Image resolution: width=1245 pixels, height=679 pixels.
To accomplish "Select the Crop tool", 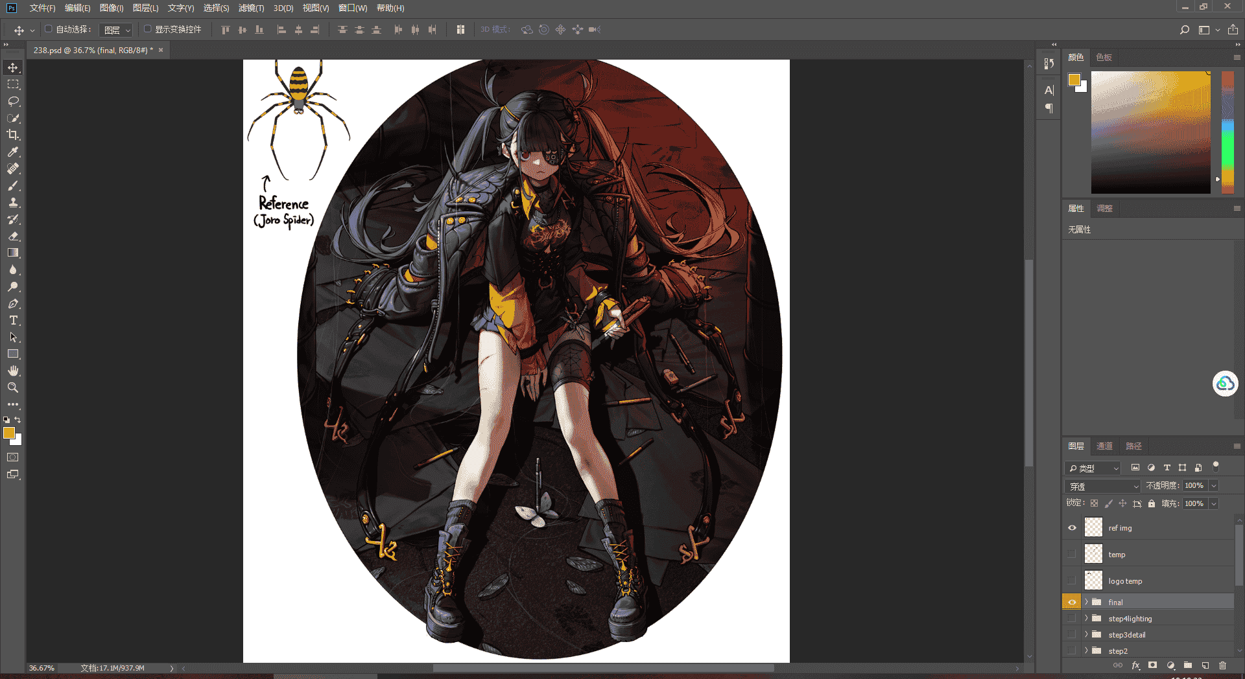I will pos(13,135).
